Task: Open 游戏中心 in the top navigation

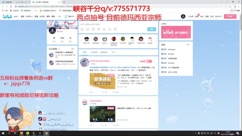Action: (29, 17)
